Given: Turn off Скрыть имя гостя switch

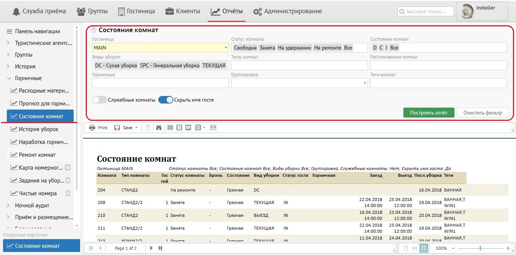Looking at the screenshot, I should [165, 100].
